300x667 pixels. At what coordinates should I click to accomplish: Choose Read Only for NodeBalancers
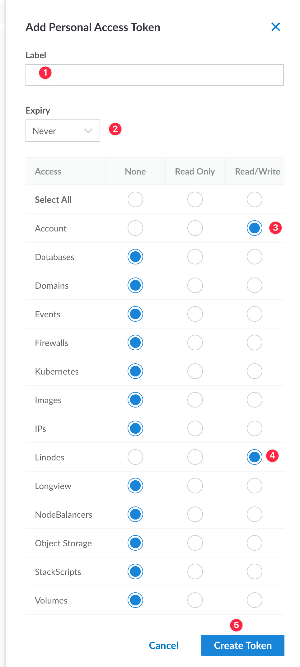coord(195,514)
